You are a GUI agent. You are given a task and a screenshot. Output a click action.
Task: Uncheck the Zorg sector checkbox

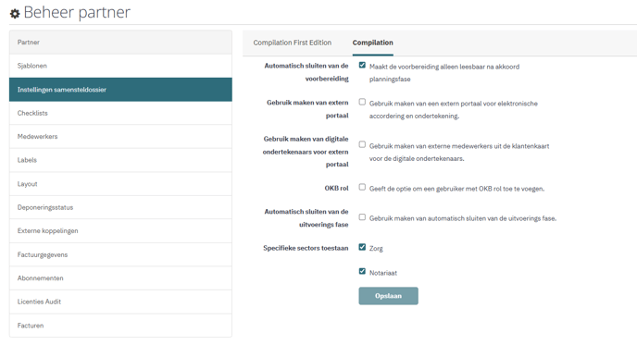(362, 247)
